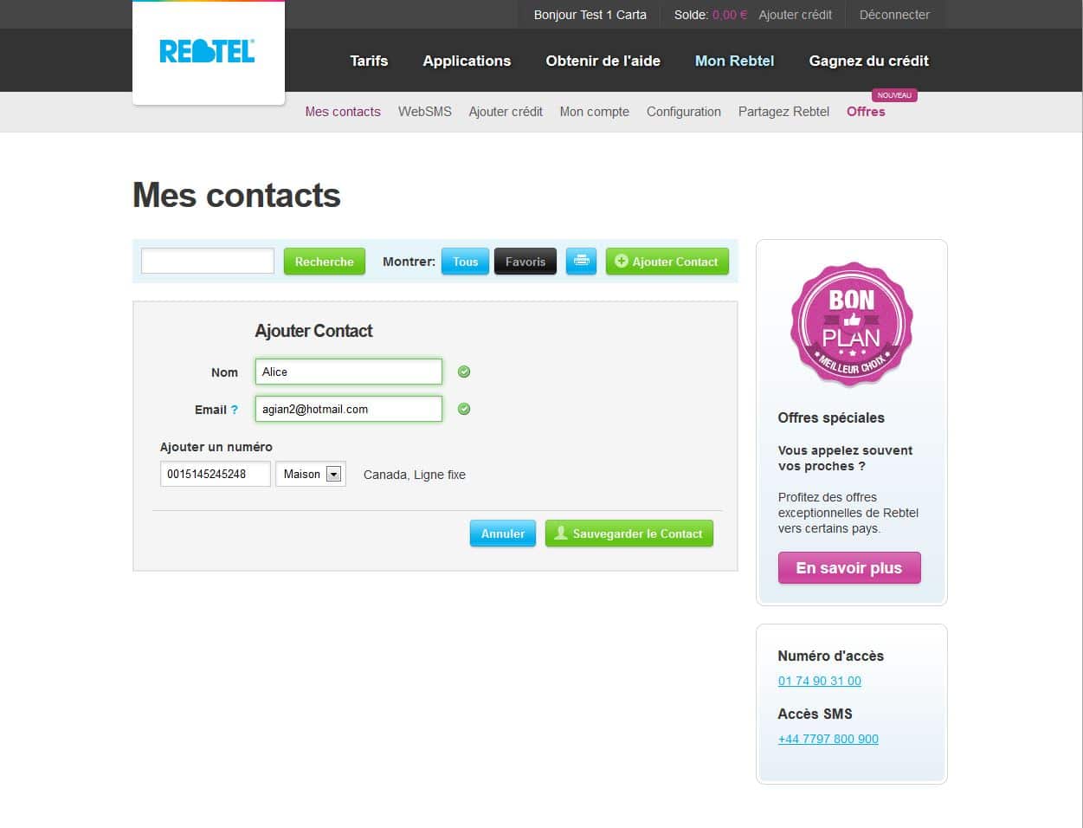This screenshot has height=828, width=1083.
Task: Click the En savoir plus button
Action: coord(849,568)
